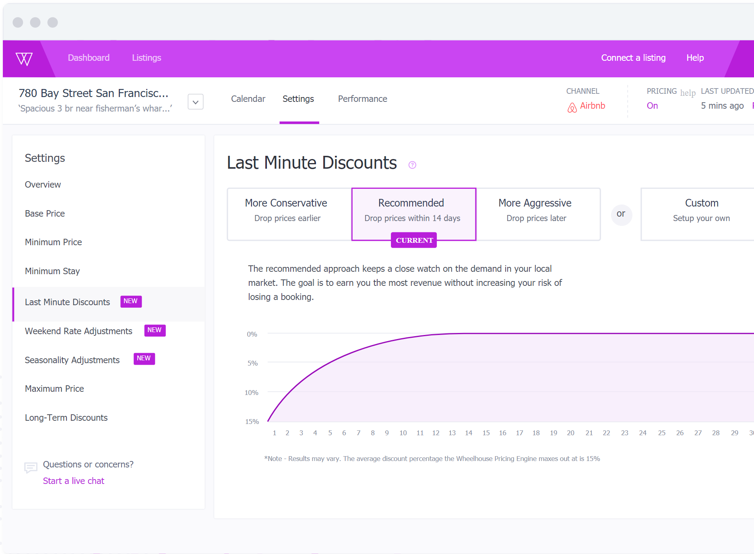This screenshot has height=554, width=754.
Task: Switch to the Calendar tab
Action: click(x=248, y=99)
